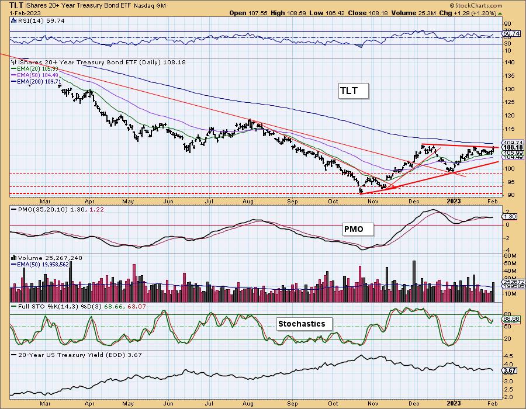Select the 'PMO(35,20,10) 1.30, 1.22' label
The height and width of the screenshot is (409, 526).
pyautogui.click(x=61, y=210)
